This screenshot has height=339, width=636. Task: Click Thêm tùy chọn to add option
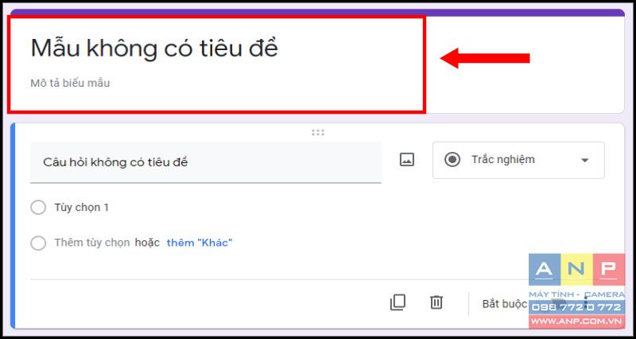[x=92, y=244]
